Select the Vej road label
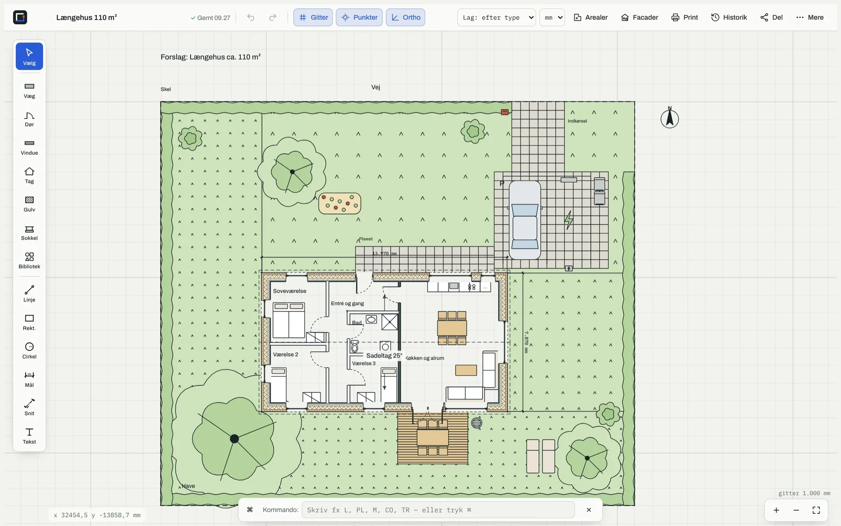 pyautogui.click(x=376, y=87)
